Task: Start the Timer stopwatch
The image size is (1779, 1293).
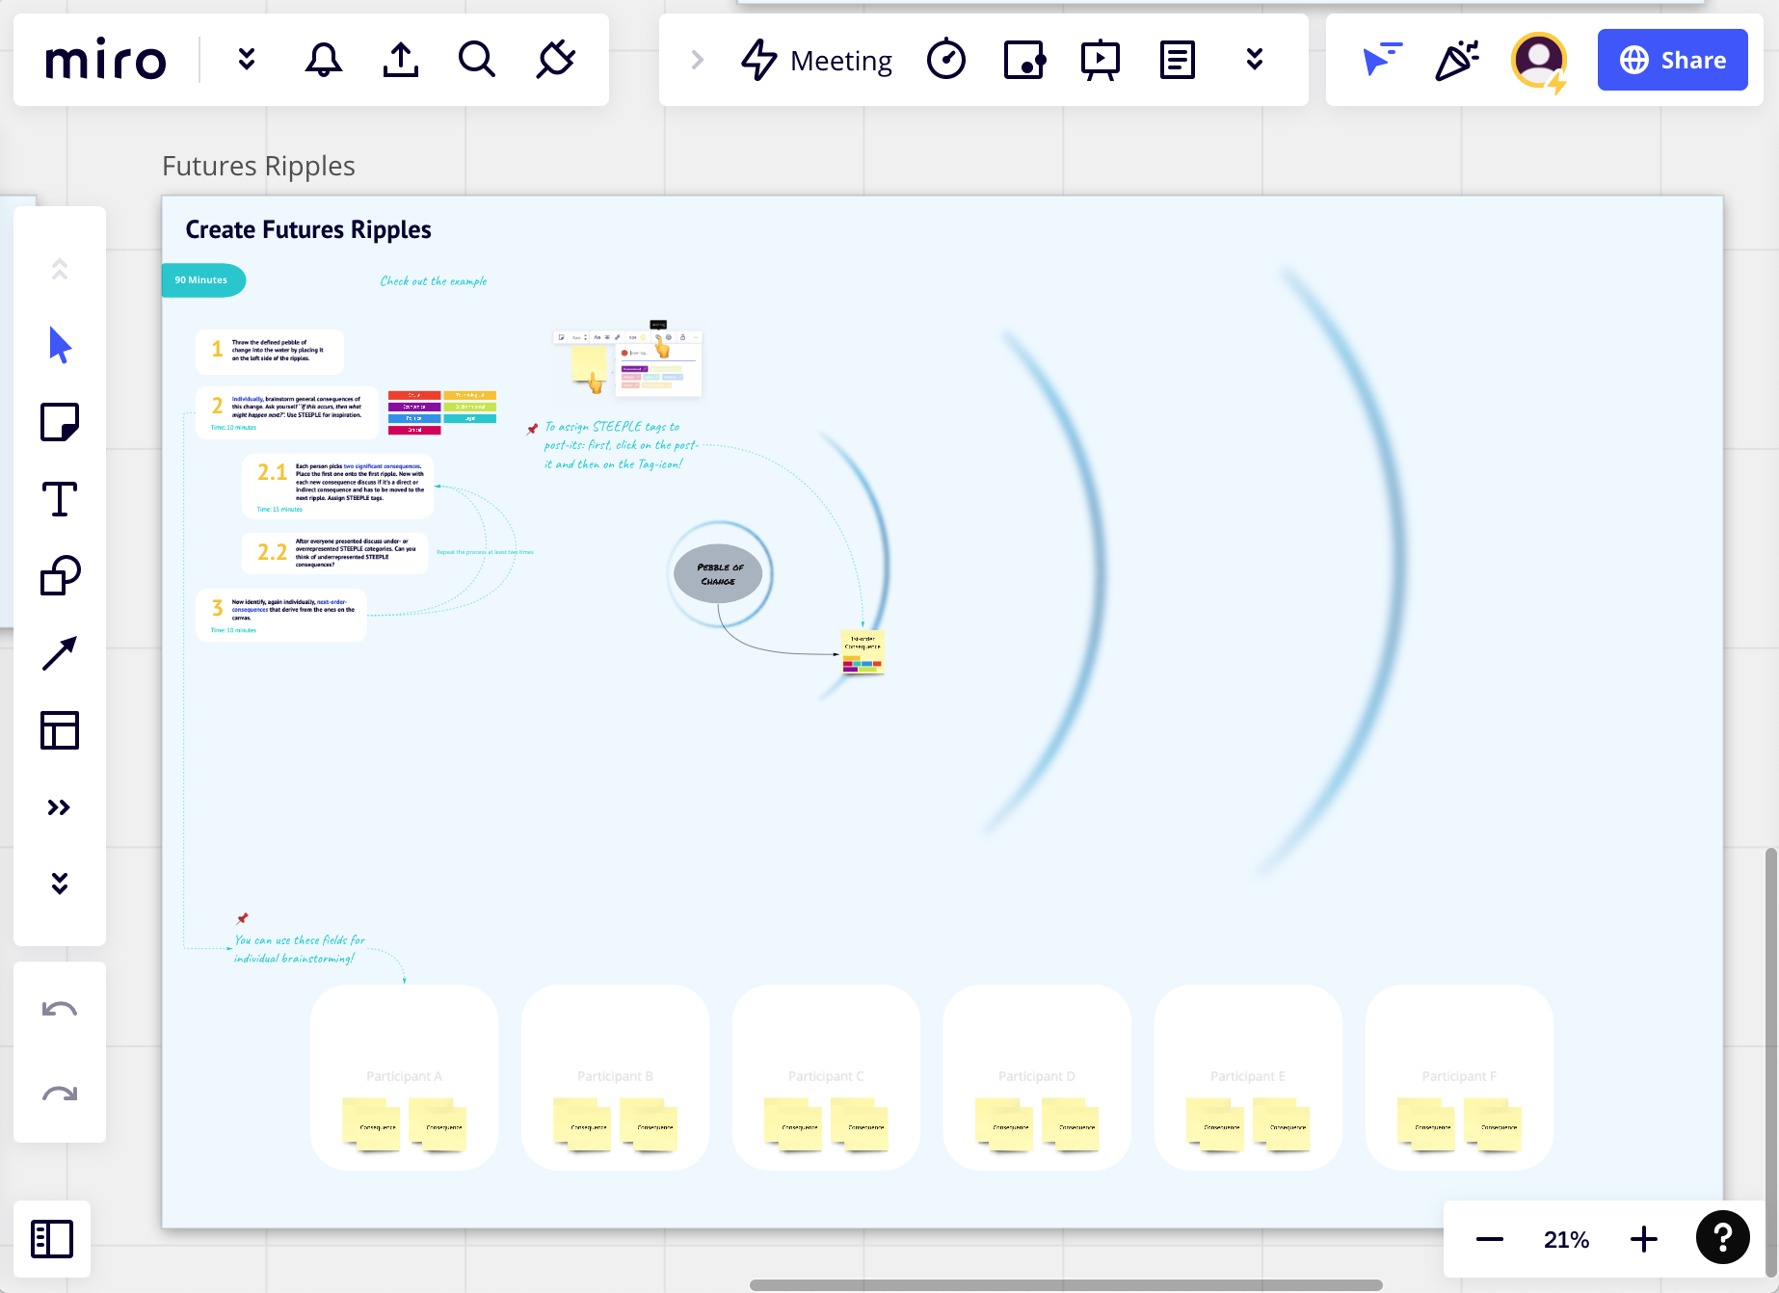Action: (946, 60)
